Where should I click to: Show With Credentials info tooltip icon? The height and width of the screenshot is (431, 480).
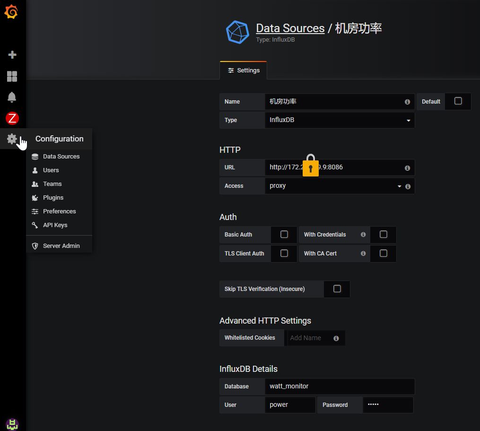coord(363,235)
